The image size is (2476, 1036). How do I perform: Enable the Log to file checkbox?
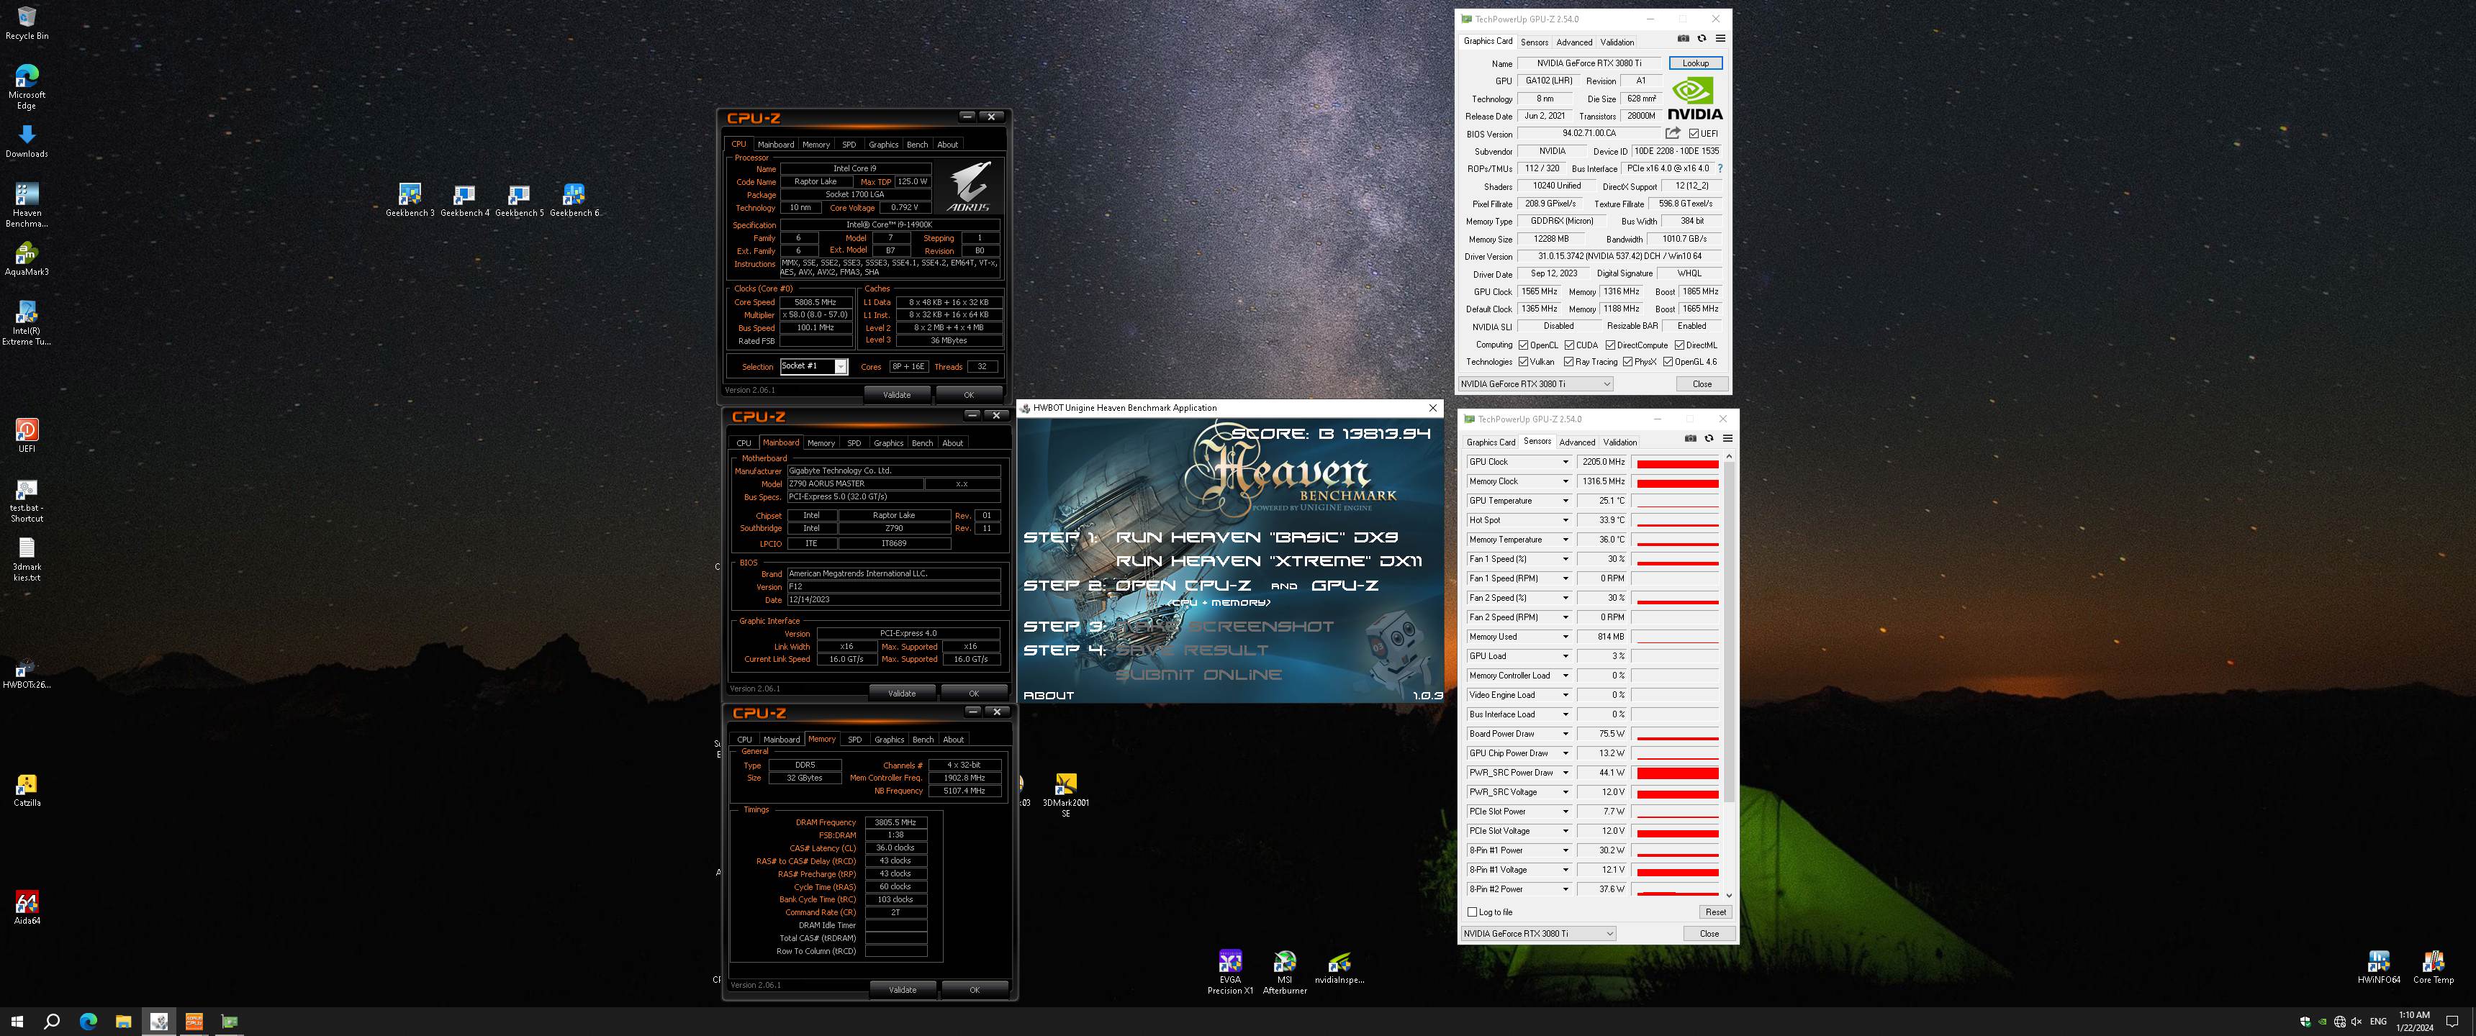[x=1473, y=912]
